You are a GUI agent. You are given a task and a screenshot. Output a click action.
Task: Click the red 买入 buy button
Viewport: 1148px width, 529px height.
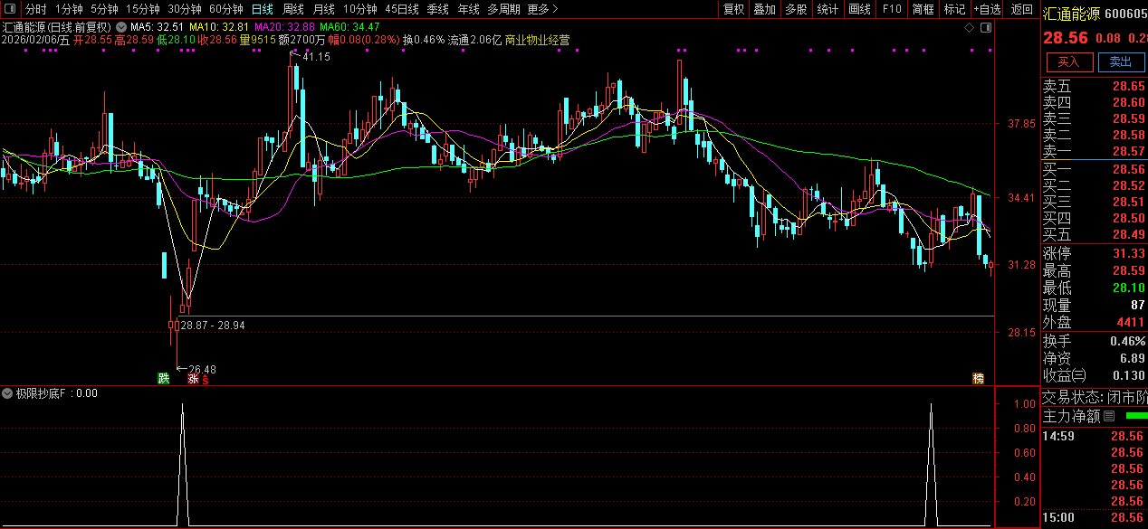tap(1068, 61)
